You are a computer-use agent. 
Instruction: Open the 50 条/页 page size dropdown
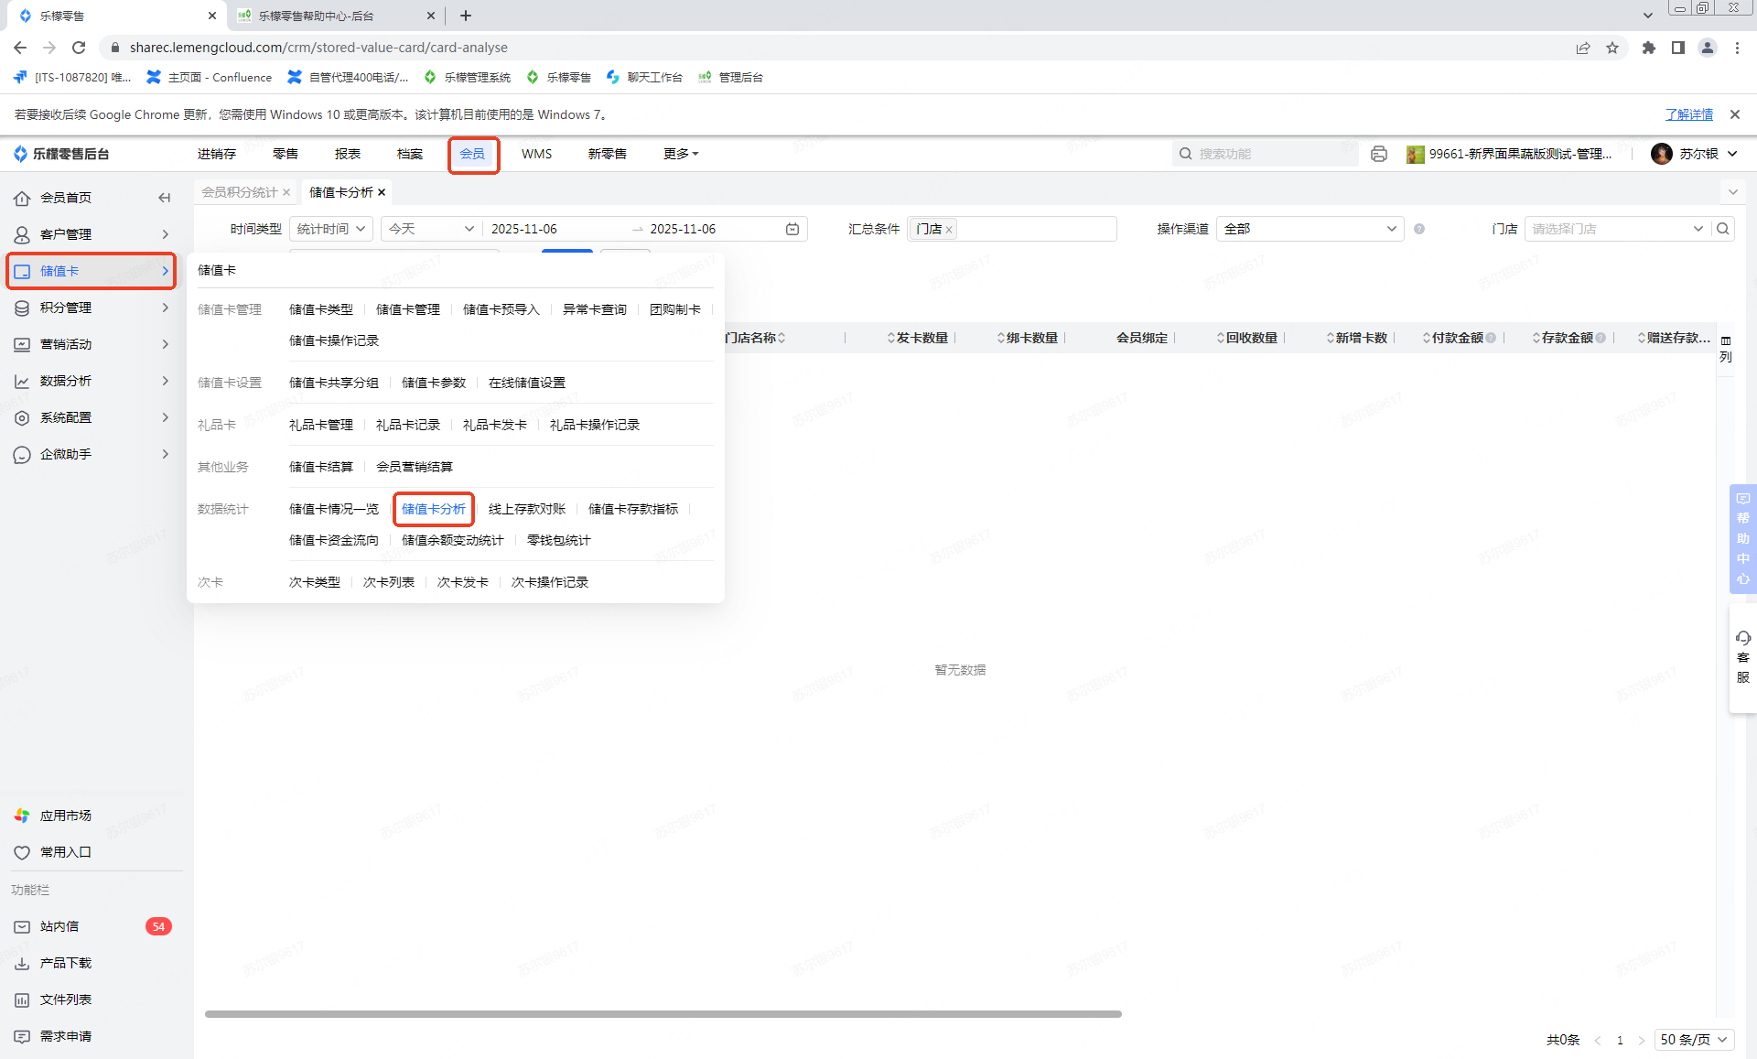1693,1040
